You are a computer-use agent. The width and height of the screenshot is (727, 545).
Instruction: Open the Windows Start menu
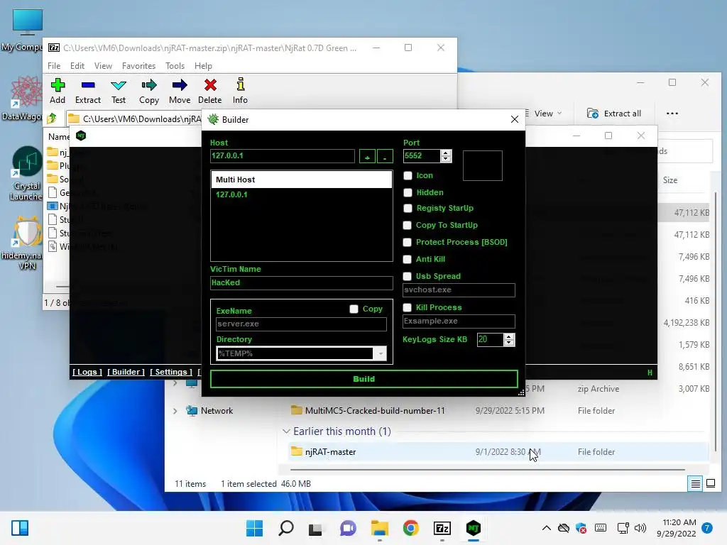pyautogui.click(x=254, y=528)
